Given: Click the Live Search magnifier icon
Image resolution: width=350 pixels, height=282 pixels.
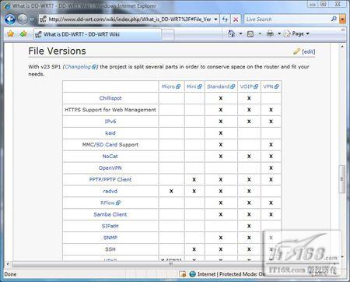Looking at the screenshot, I should tap(334, 19).
